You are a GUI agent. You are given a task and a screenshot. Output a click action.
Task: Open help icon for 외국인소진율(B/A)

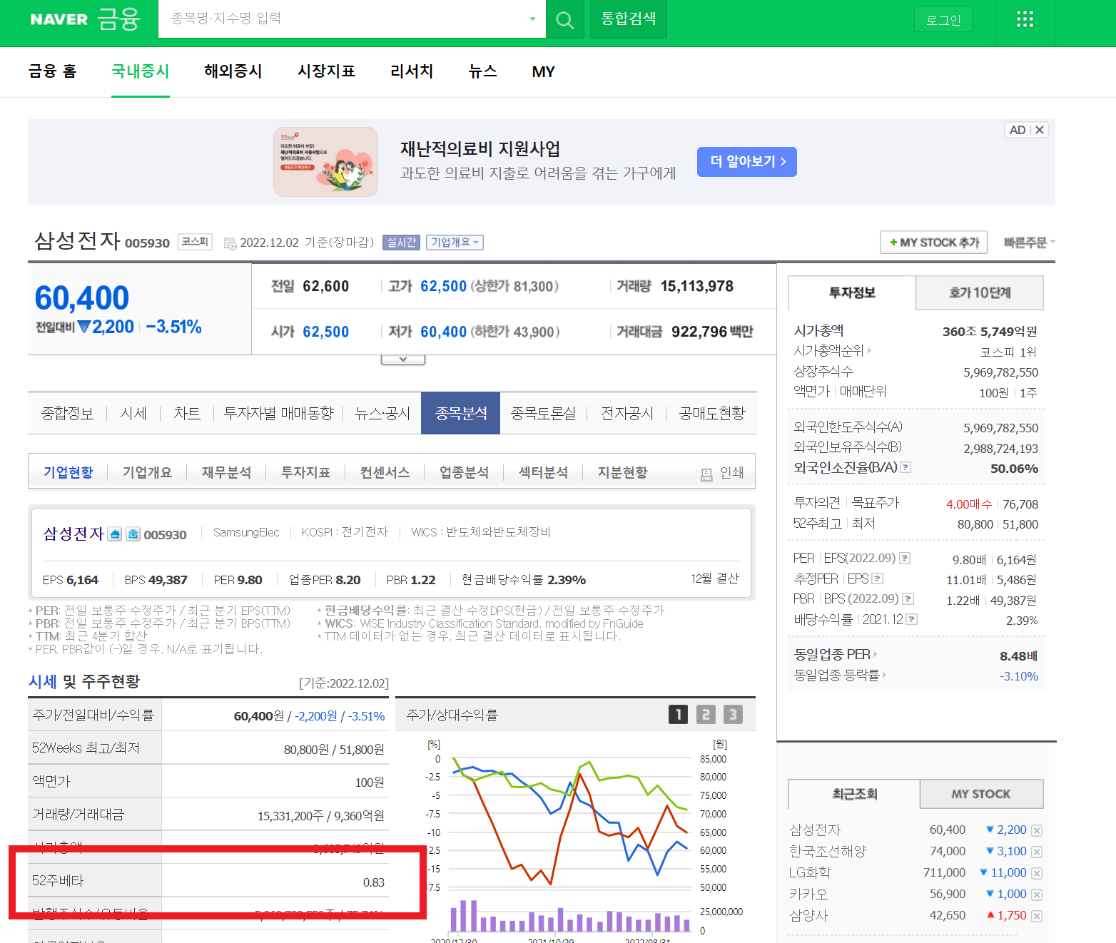906,467
